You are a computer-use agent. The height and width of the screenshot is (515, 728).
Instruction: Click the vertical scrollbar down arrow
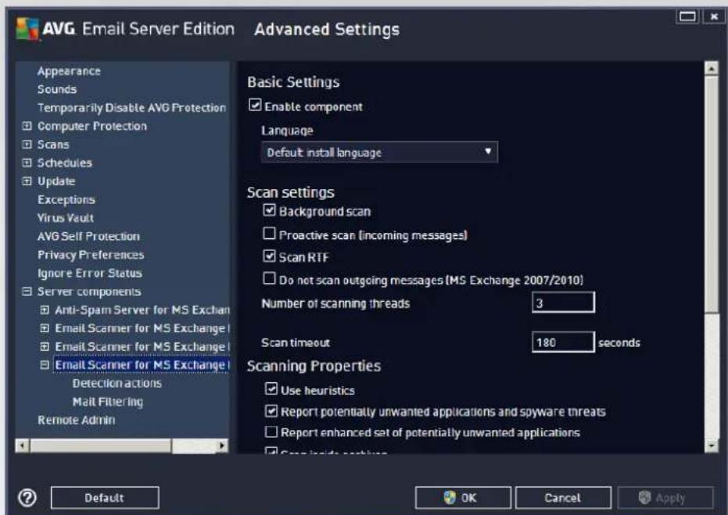(x=712, y=446)
